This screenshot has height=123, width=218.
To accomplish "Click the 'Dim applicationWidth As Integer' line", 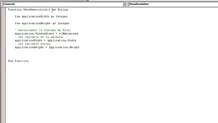I will [41, 16].
